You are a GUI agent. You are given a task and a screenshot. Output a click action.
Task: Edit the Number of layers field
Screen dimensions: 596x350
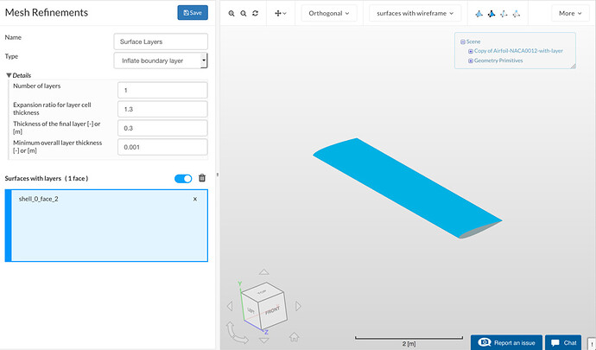162,90
